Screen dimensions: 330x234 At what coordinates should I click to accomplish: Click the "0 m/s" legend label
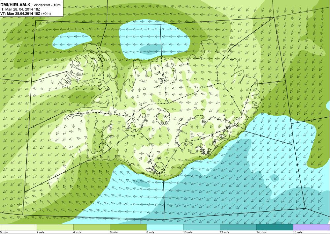click(4, 232)
